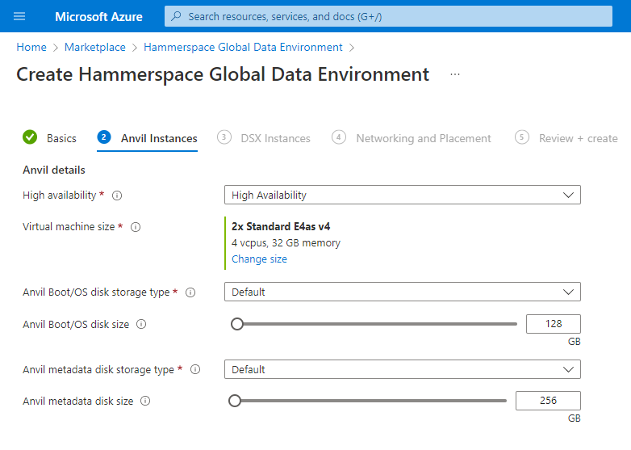Show info for Virtual machine size

pyautogui.click(x=136, y=227)
